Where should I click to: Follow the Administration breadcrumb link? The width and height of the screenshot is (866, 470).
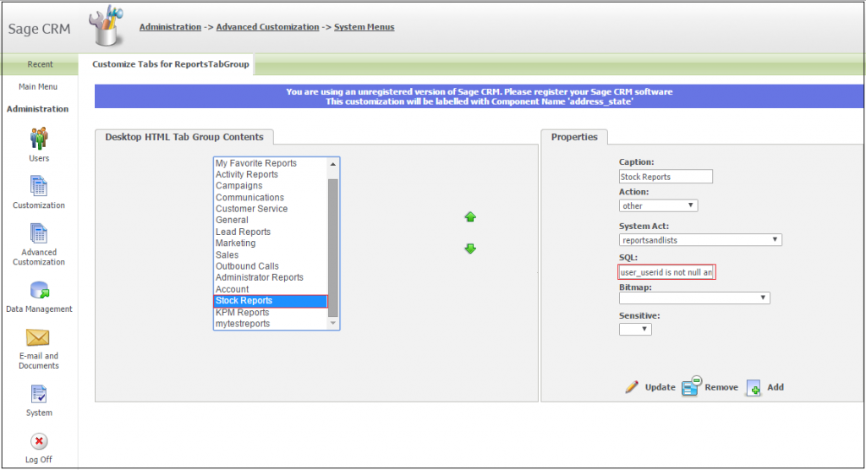click(170, 26)
